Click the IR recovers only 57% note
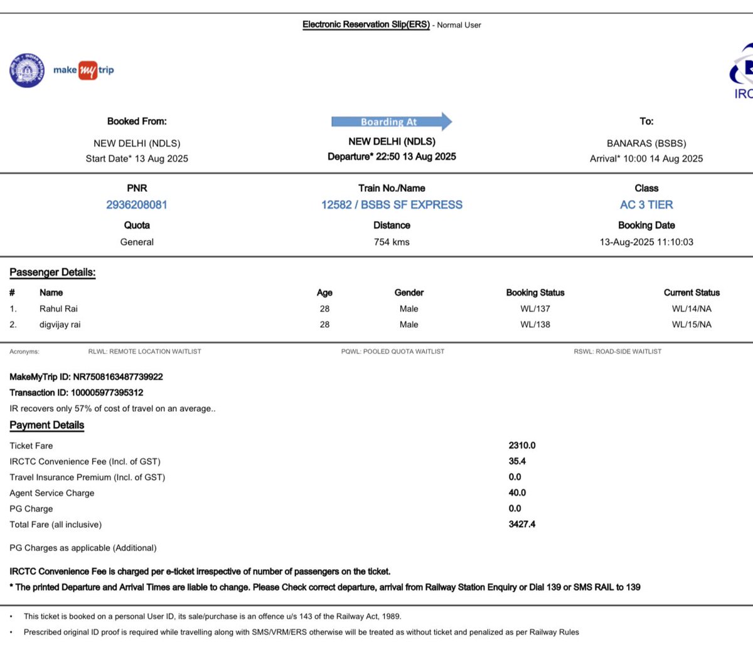 tap(112, 409)
